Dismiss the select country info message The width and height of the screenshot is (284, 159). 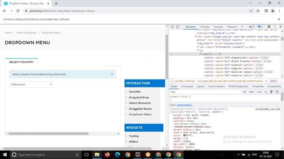click(112, 74)
